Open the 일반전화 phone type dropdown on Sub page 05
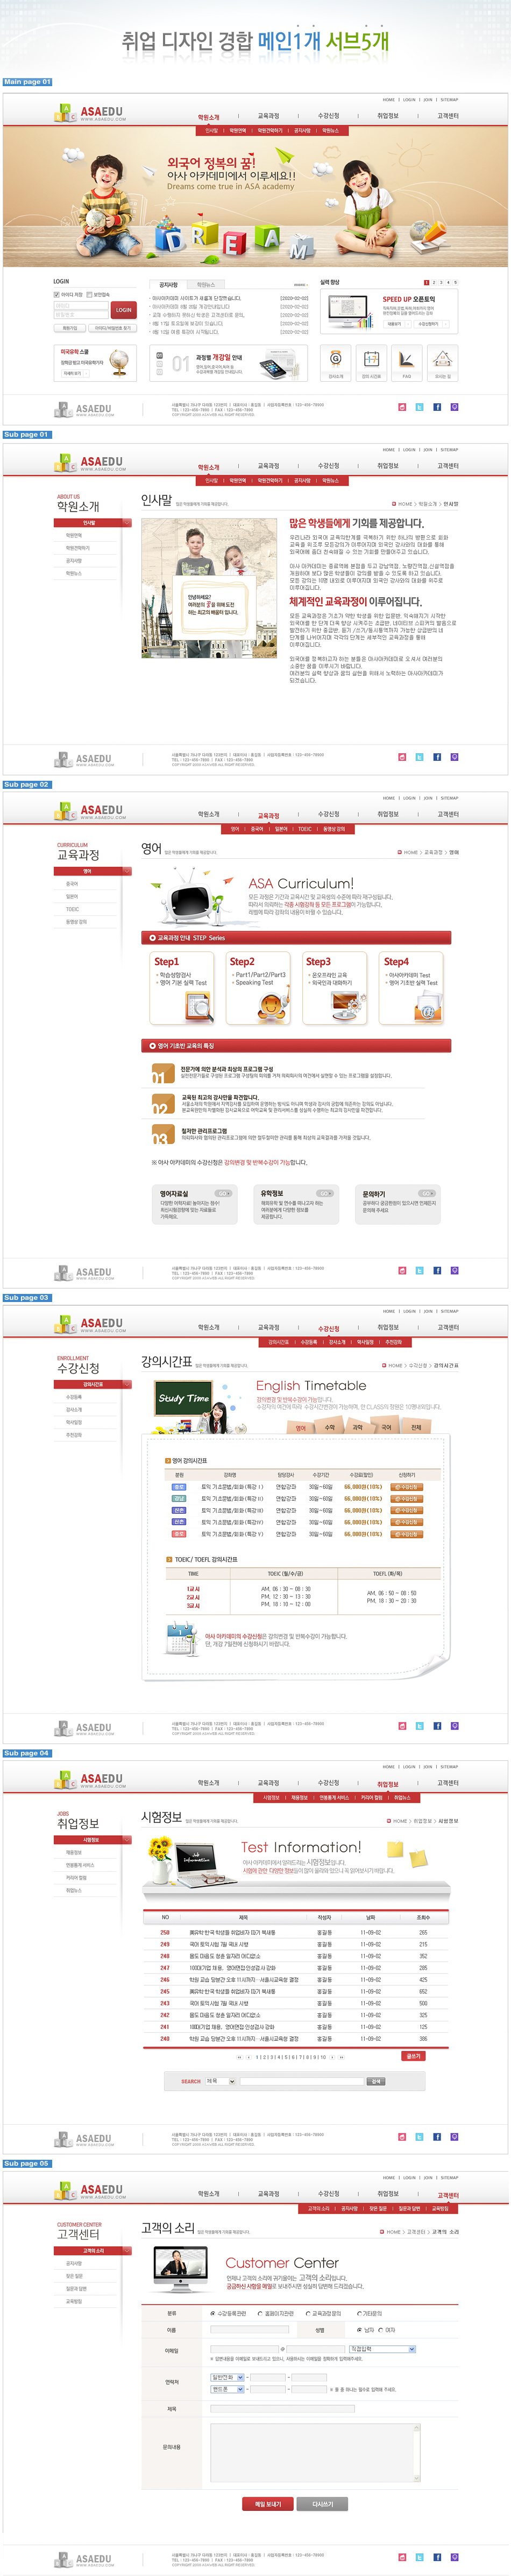This screenshot has width=511, height=2576. 228,2377
